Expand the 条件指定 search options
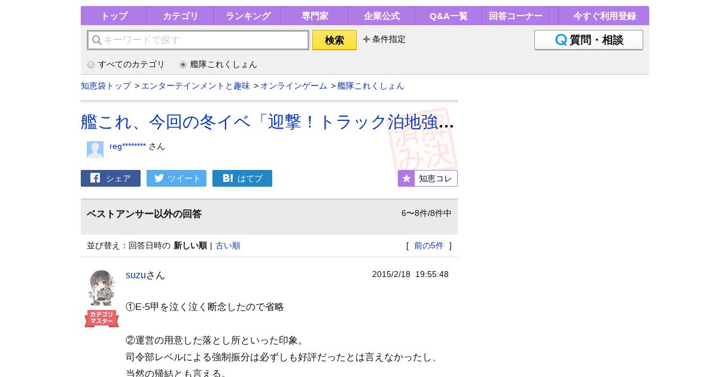 [384, 39]
